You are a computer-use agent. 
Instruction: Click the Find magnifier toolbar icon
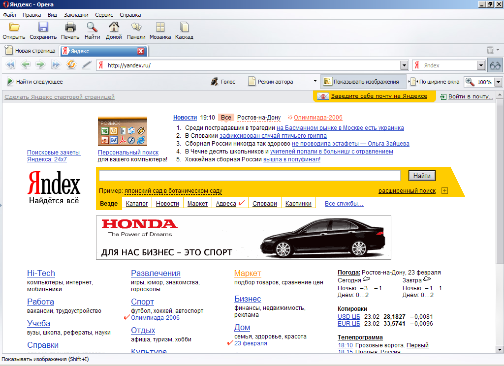click(92, 27)
